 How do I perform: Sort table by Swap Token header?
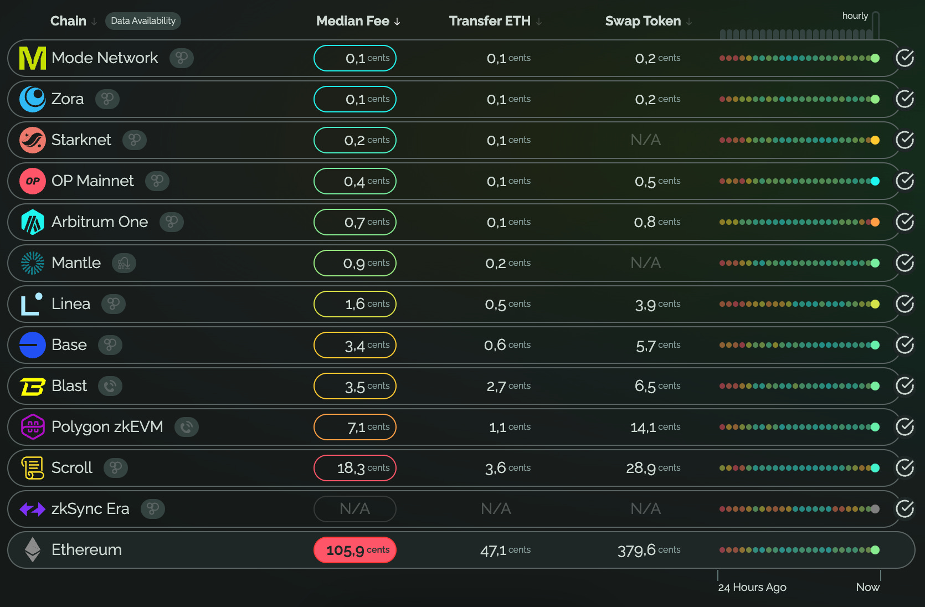(x=649, y=21)
